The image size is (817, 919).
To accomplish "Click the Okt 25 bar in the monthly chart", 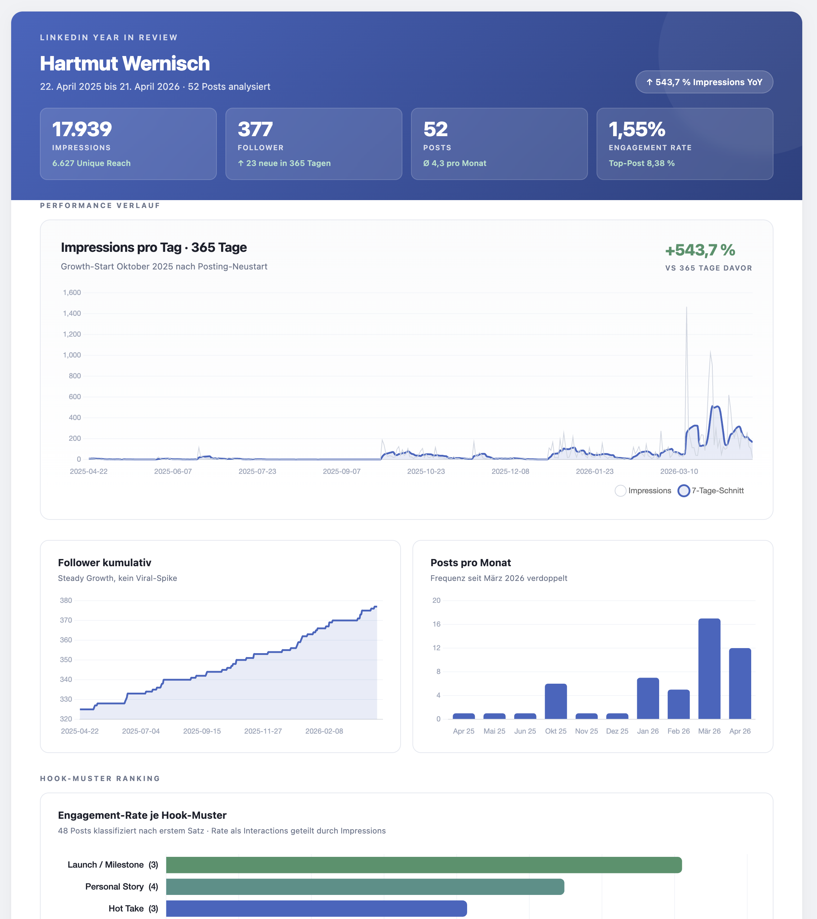I will (556, 701).
